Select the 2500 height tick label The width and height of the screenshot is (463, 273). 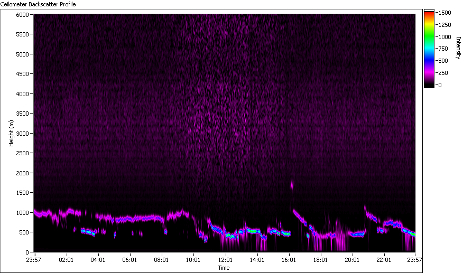pyautogui.click(x=22, y=153)
